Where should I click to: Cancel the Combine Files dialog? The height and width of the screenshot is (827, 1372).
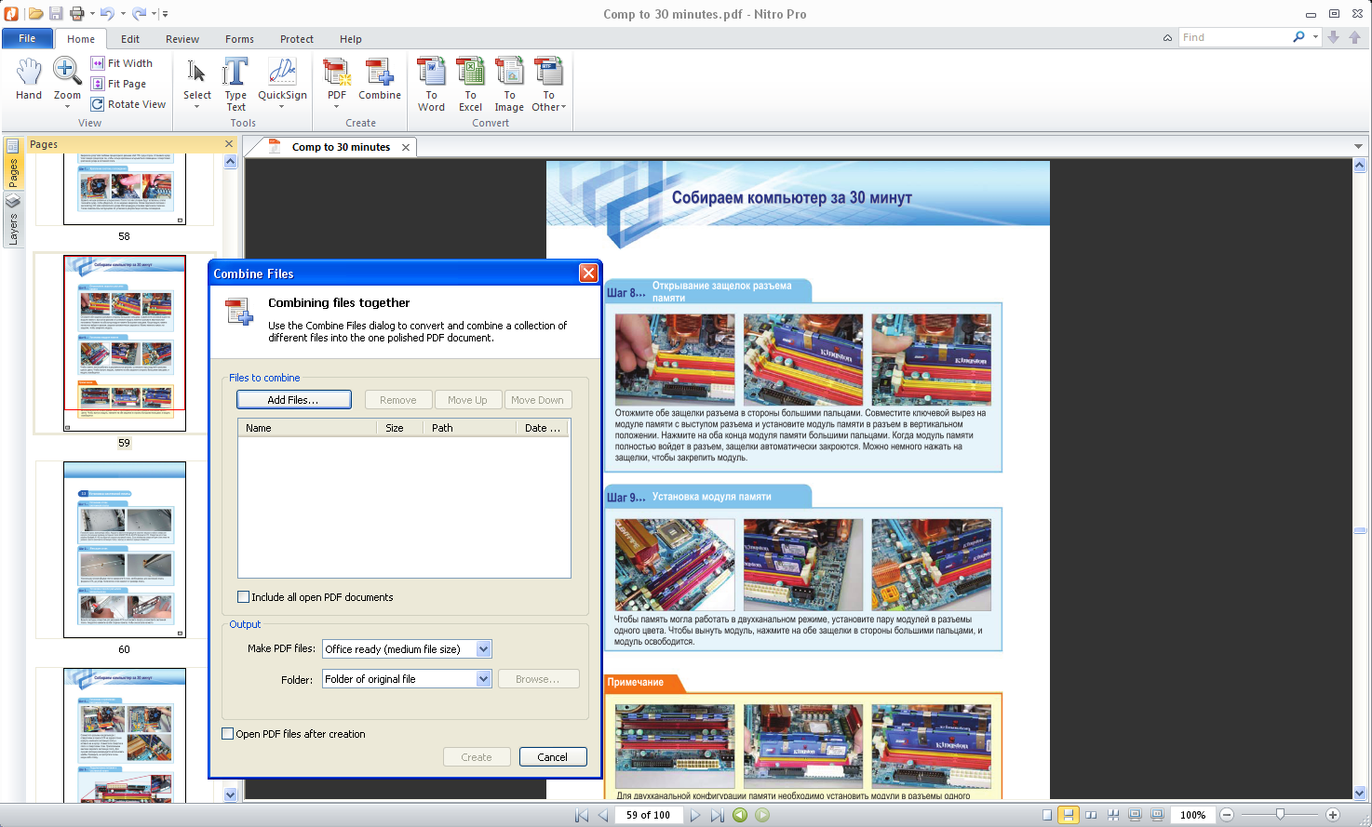[552, 757]
